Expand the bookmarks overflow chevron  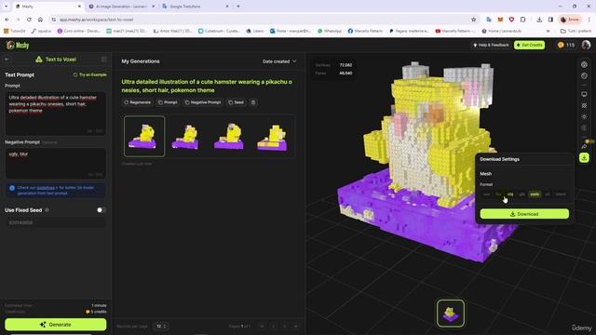click(548, 31)
